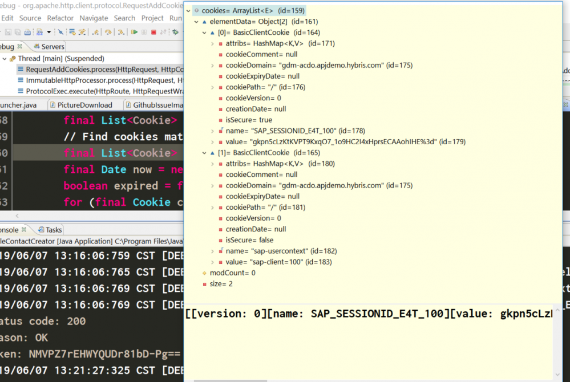570x382 pixels.
Task: Switch to the Tasks tab
Action: click(x=50, y=230)
